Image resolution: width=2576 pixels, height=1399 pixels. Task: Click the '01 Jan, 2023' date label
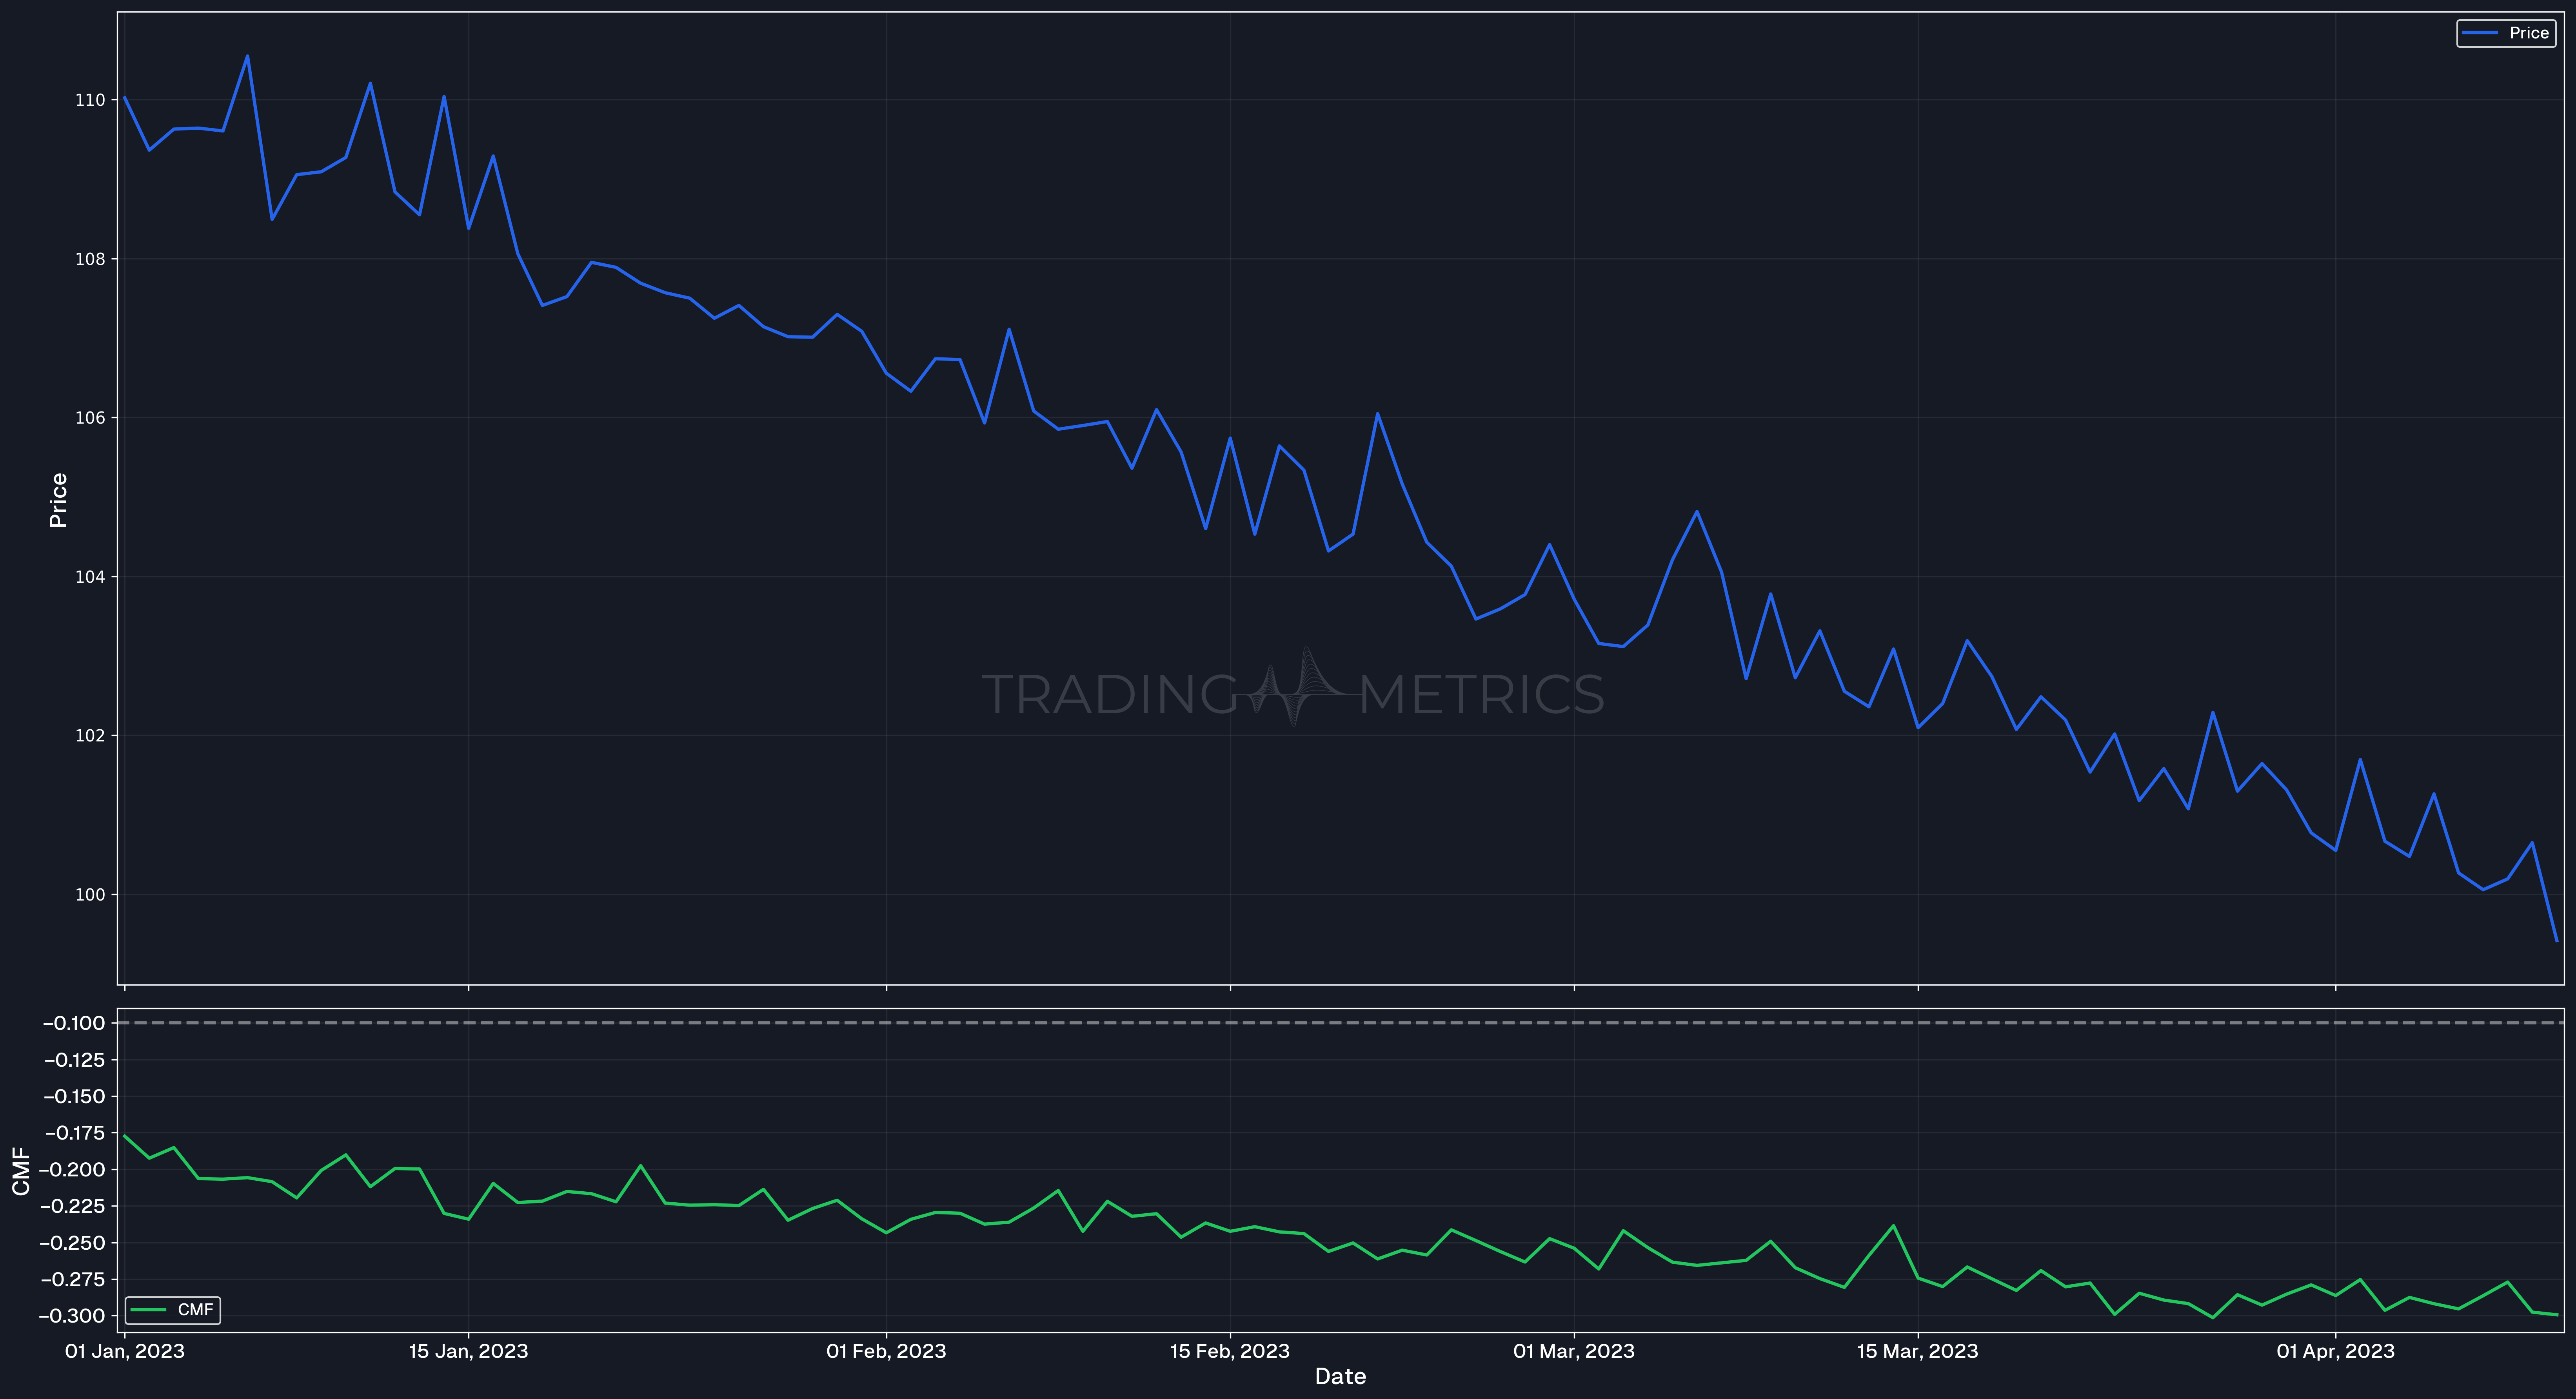(x=125, y=1351)
